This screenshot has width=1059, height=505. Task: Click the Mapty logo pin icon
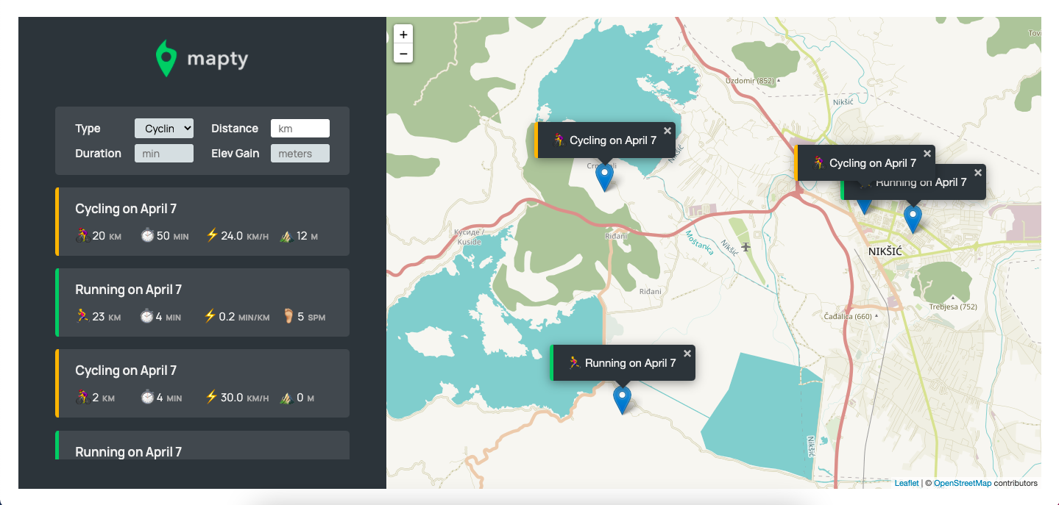166,57
